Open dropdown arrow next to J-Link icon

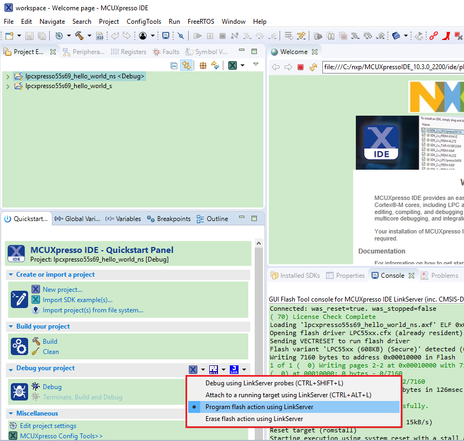click(244, 370)
